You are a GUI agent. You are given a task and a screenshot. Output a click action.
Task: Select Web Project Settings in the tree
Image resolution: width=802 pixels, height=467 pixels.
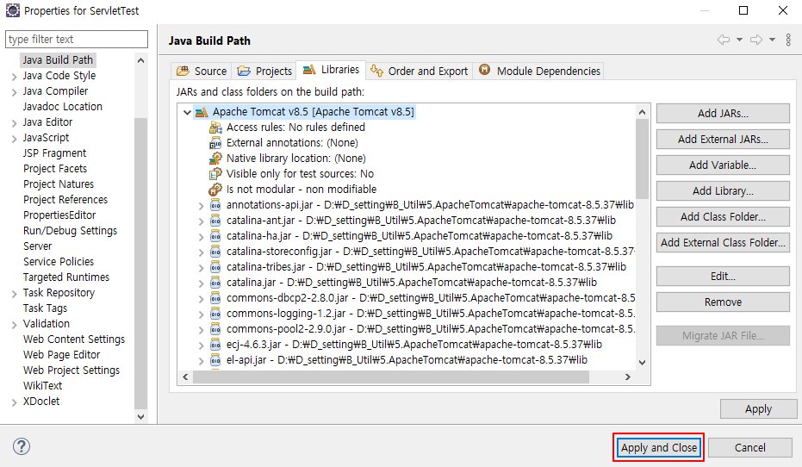(71, 370)
